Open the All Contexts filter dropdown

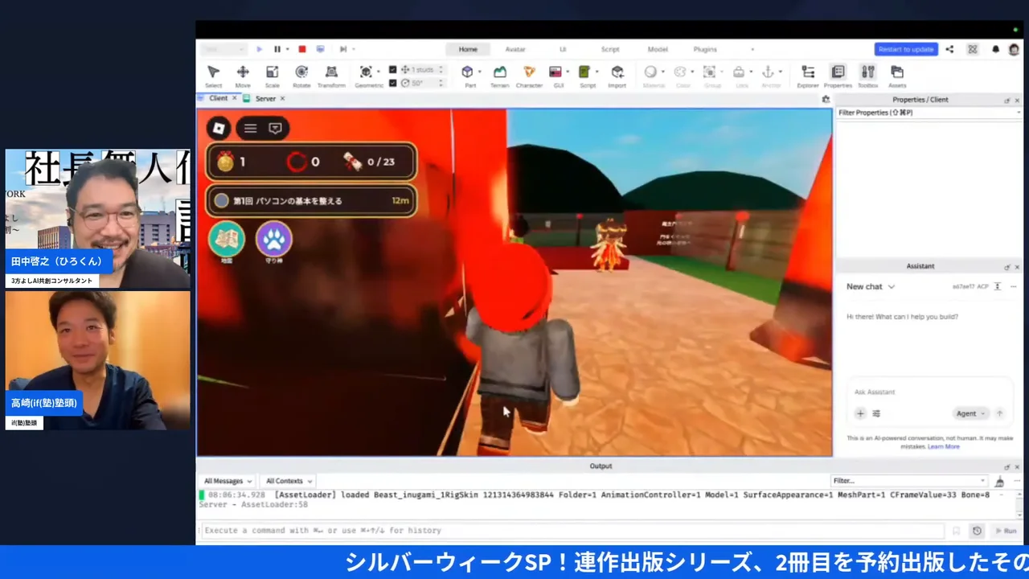(x=289, y=481)
